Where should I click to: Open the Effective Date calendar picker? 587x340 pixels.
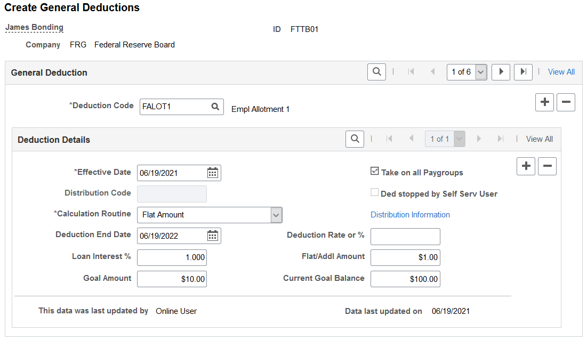tap(213, 173)
